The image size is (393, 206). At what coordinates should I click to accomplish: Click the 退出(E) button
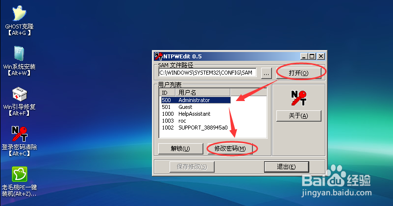287,167
